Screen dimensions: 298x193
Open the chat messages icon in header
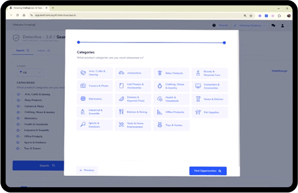point(273,25)
